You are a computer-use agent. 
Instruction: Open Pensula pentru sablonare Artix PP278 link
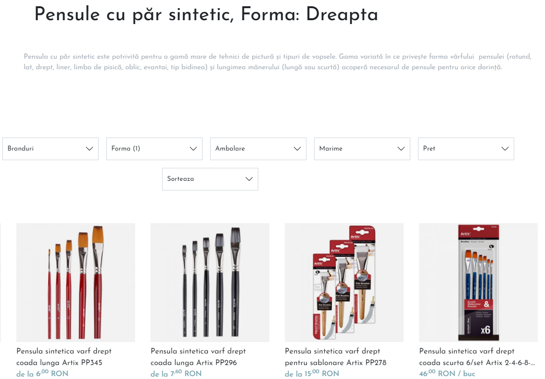[335, 357]
